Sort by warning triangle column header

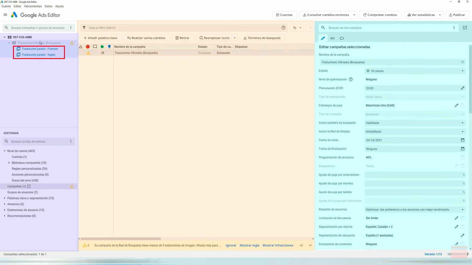(x=81, y=47)
